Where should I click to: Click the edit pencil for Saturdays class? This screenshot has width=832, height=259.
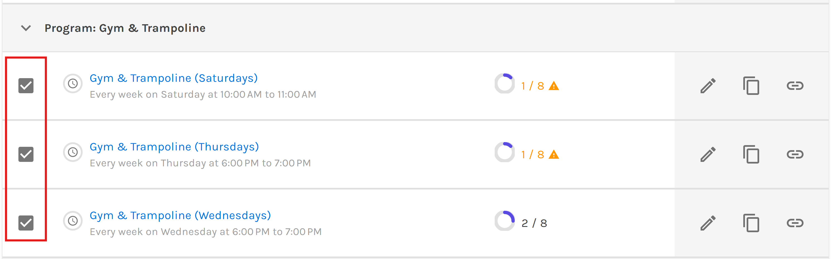click(x=708, y=86)
